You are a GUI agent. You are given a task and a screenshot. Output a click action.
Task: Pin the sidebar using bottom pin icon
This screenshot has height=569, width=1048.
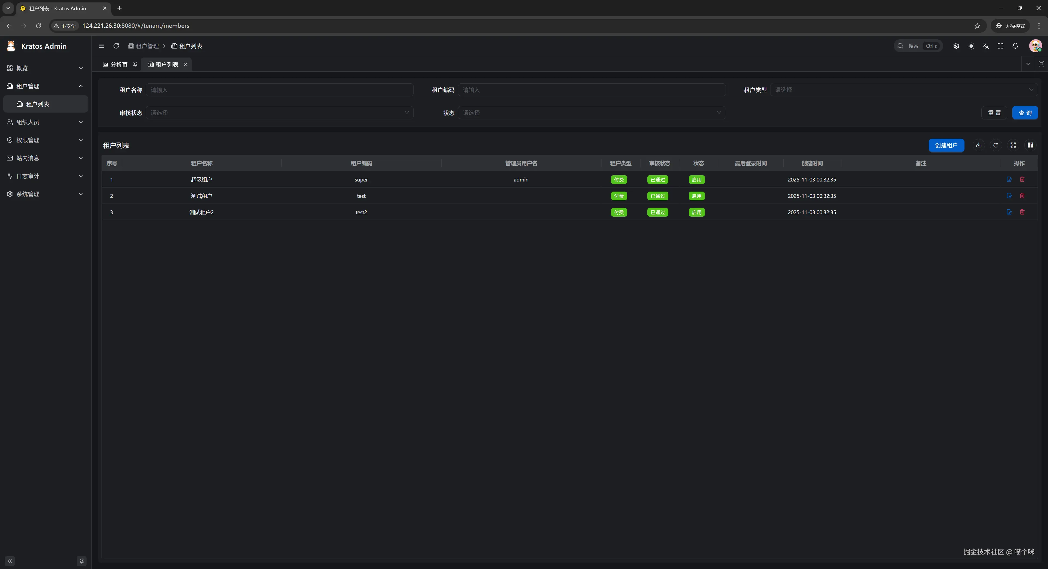[81, 561]
